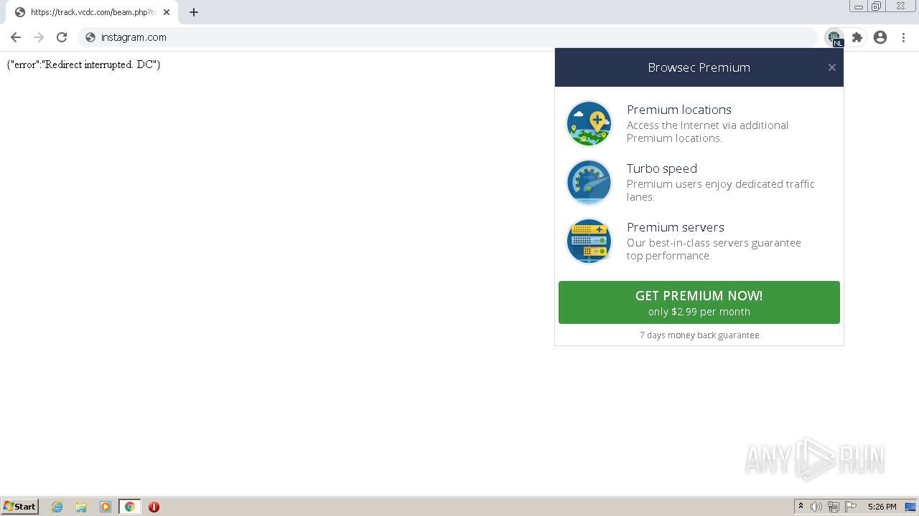919x516 pixels.
Task: Click the 7 days money back guarantee text
Action: pos(699,335)
